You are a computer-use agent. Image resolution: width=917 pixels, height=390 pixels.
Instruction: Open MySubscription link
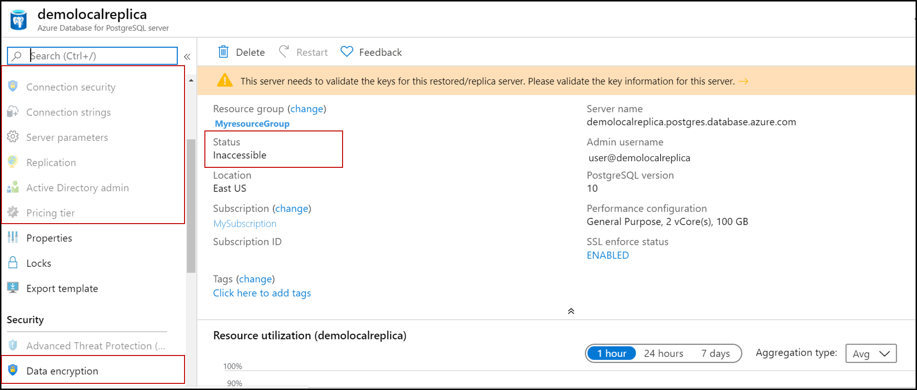[245, 224]
